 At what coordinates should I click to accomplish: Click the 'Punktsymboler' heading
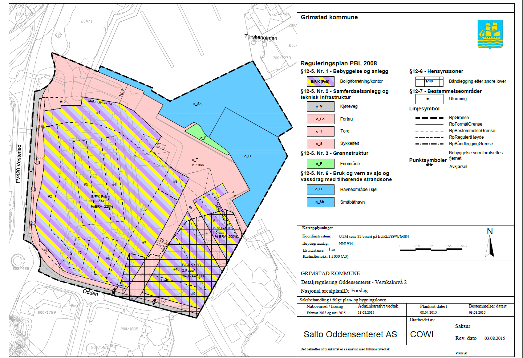[x=428, y=160]
